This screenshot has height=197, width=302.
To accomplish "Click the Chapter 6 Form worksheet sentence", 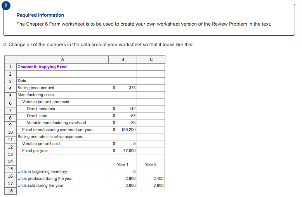I will tap(144, 24).
